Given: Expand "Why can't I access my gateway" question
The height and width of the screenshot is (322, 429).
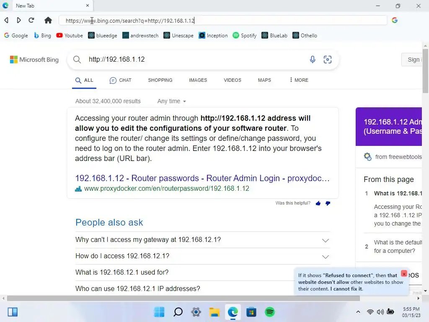Looking at the screenshot, I should pyautogui.click(x=202, y=240).
